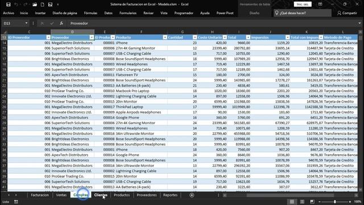This screenshot has height=205, width=364.
Task: Switch to Page Break Preview icon
Action: point(312,202)
